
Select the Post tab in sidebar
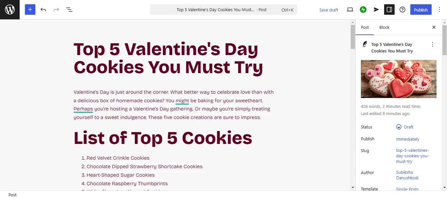coord(365,27)
